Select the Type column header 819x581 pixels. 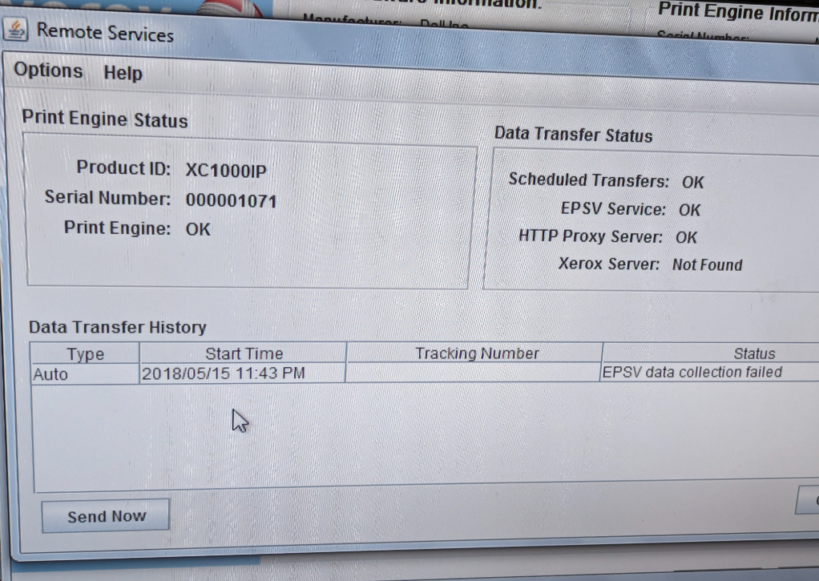click(x=85, y=354)
